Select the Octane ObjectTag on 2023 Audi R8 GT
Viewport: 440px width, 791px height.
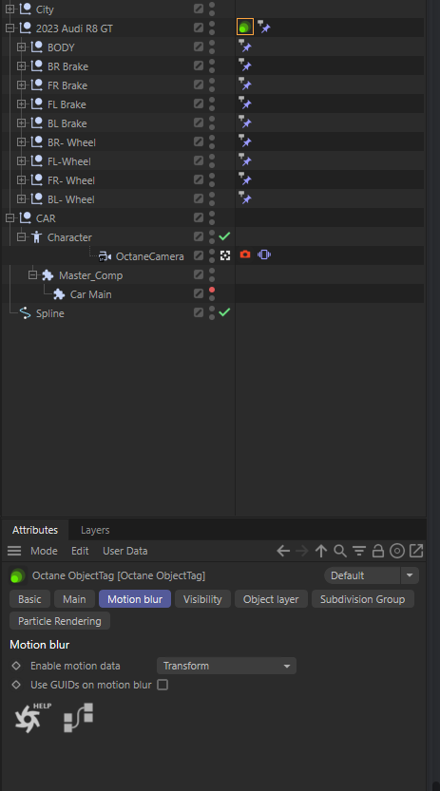[245, 28]
